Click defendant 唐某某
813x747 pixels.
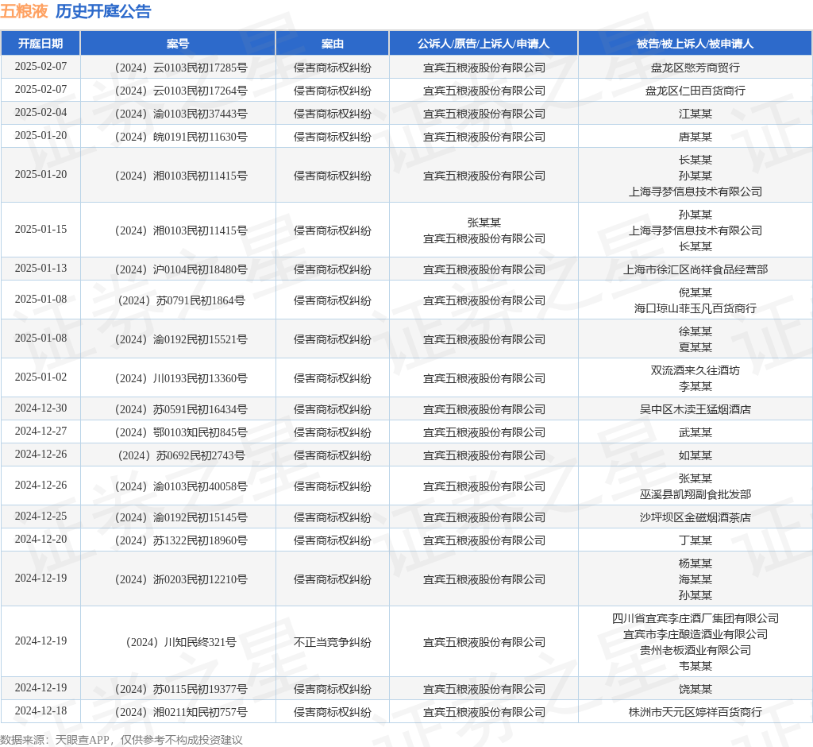(695, 137)
